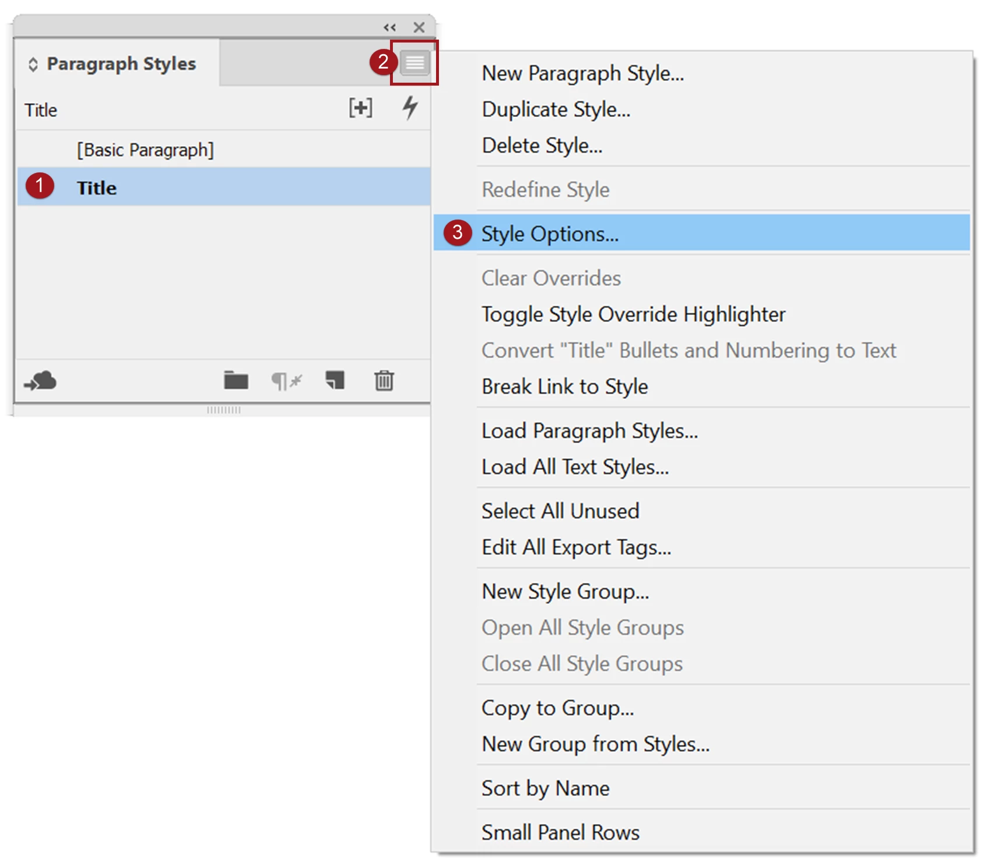Choose Load Paragraph Styles...
This screenshot has width=984, height=863.
(702, 431)
